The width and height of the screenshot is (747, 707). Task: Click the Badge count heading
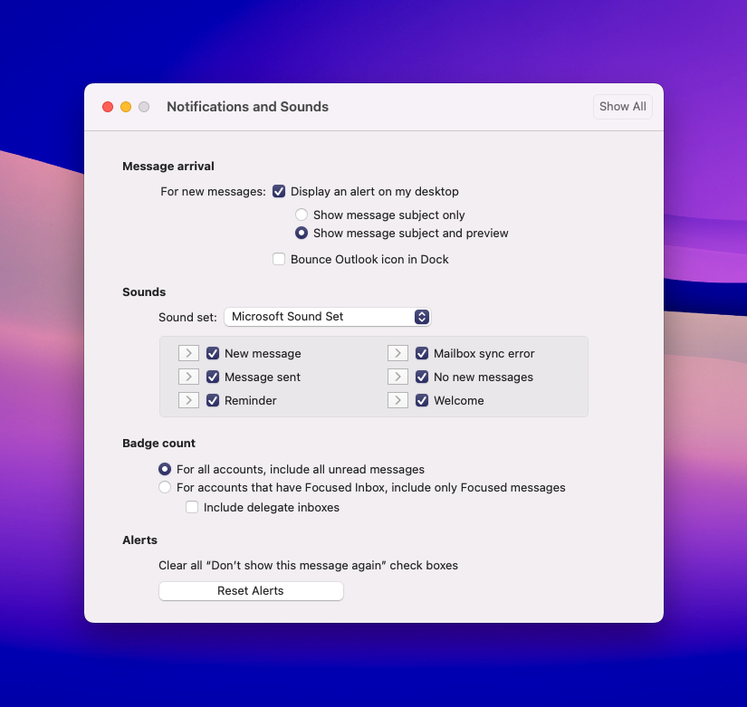[158, 443]
